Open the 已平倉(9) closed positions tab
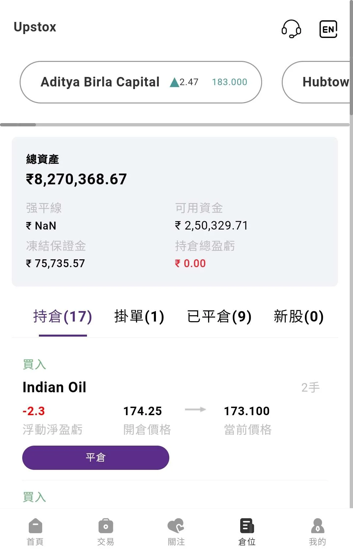 219,317
